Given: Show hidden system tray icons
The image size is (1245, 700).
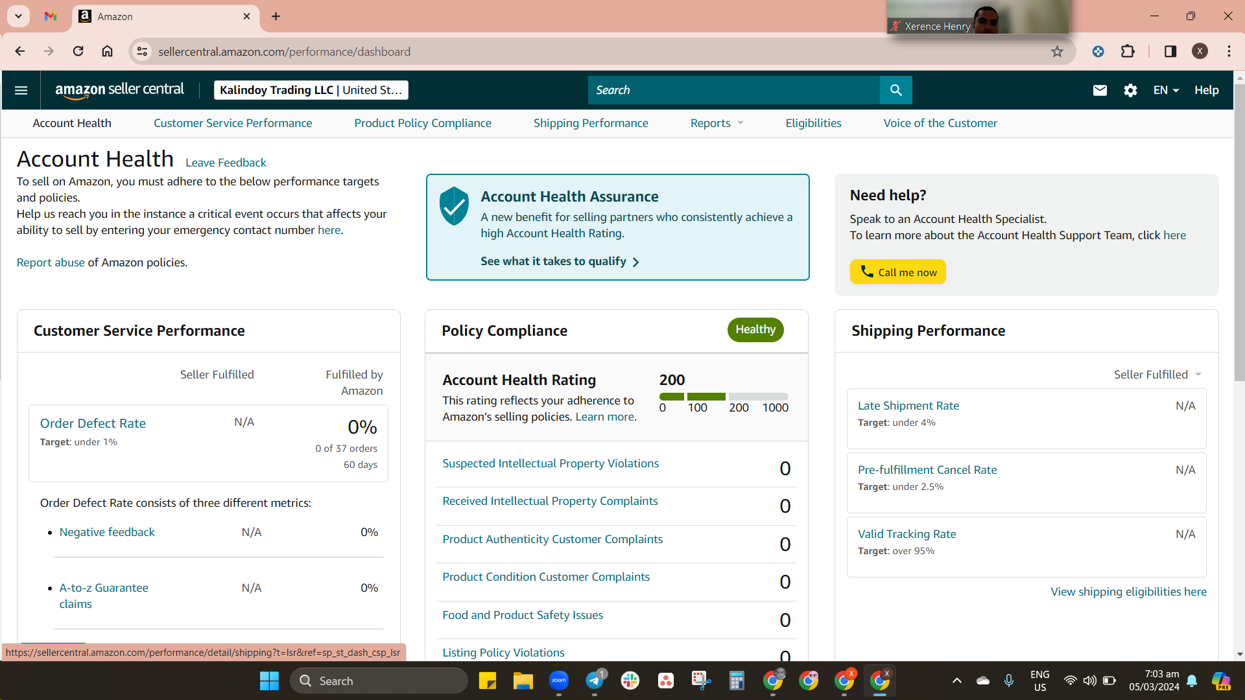Looking at the screenshot, I should click(956, 681).
